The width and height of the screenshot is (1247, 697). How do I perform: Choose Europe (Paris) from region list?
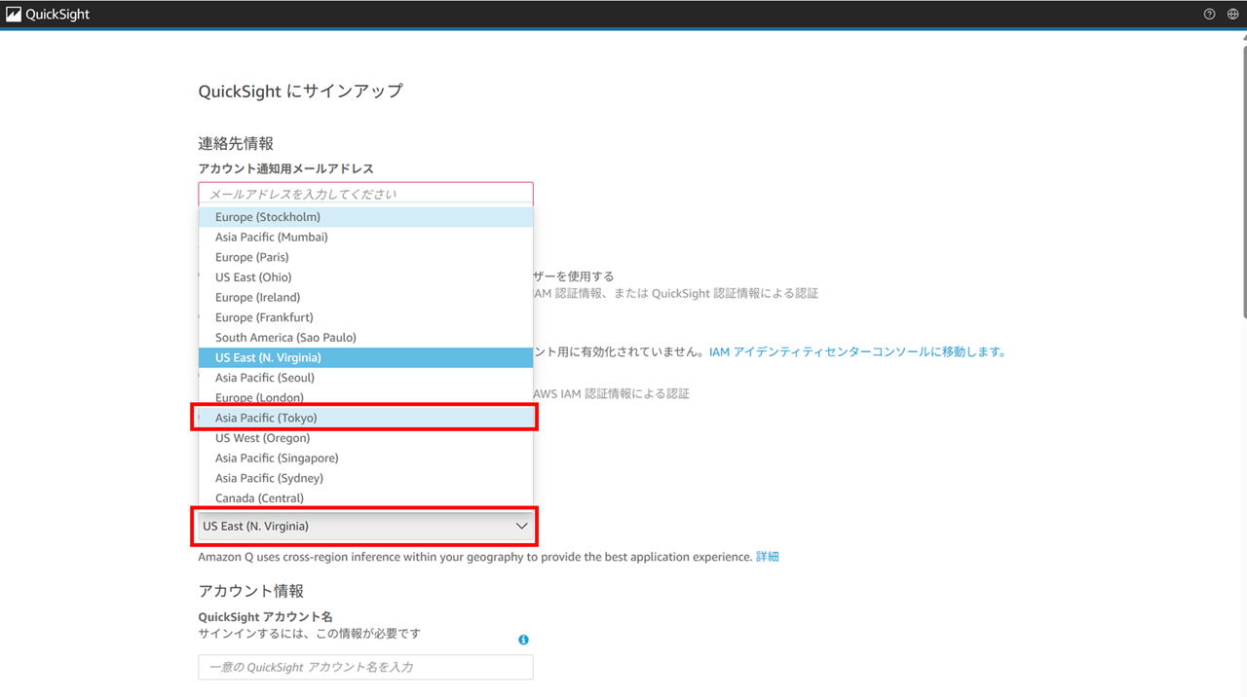pyautogui.click(x=365, y=257)
